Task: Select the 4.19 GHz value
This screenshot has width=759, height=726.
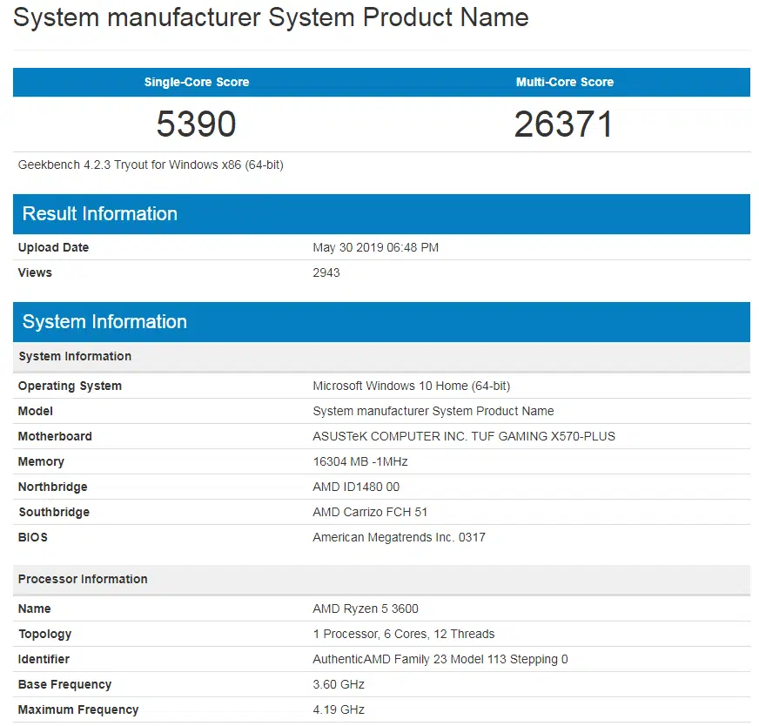Action: click(339, 709)
